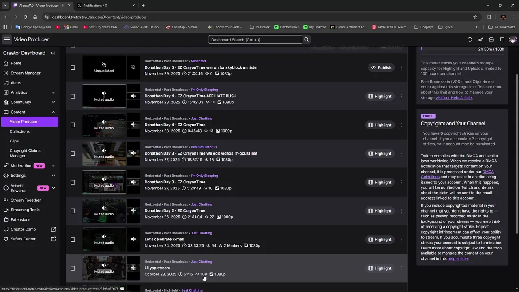Show more bookmarks overflow chevron
The height and width of the screenshot is (292, 519).
pyautogui.click(x=477, y=27)
